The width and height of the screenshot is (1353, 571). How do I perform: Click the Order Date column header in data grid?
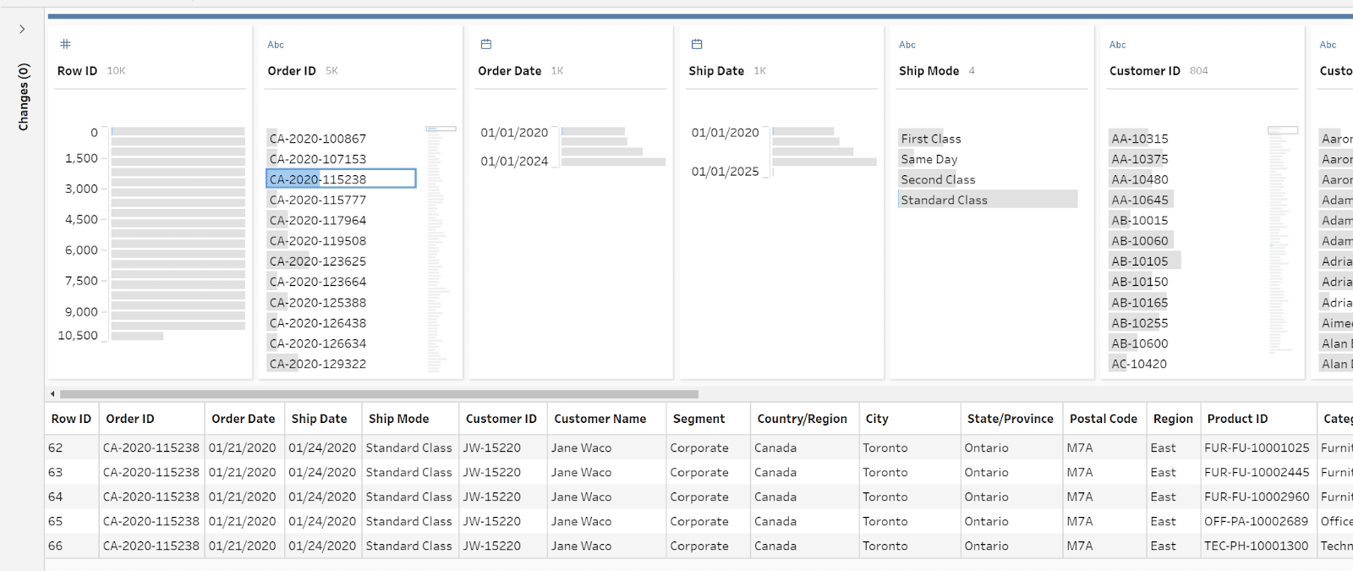pyautogui.click(x=244, y=419)
